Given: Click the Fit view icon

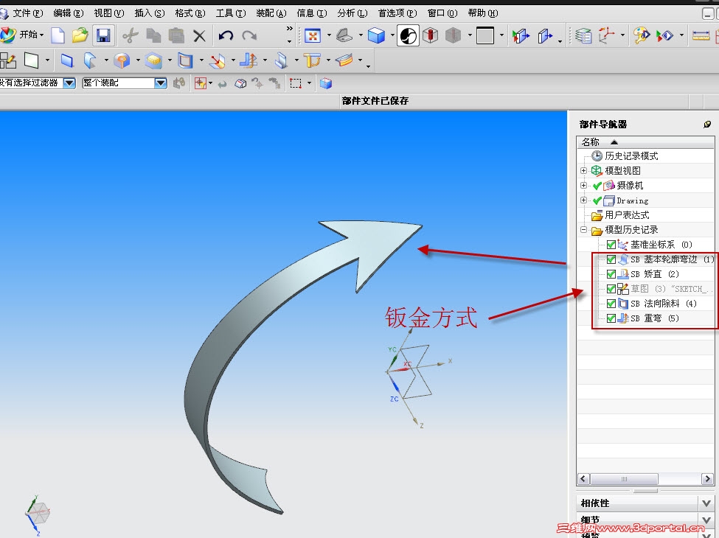Looking at the screenshot, I should (x=313, y=35).
